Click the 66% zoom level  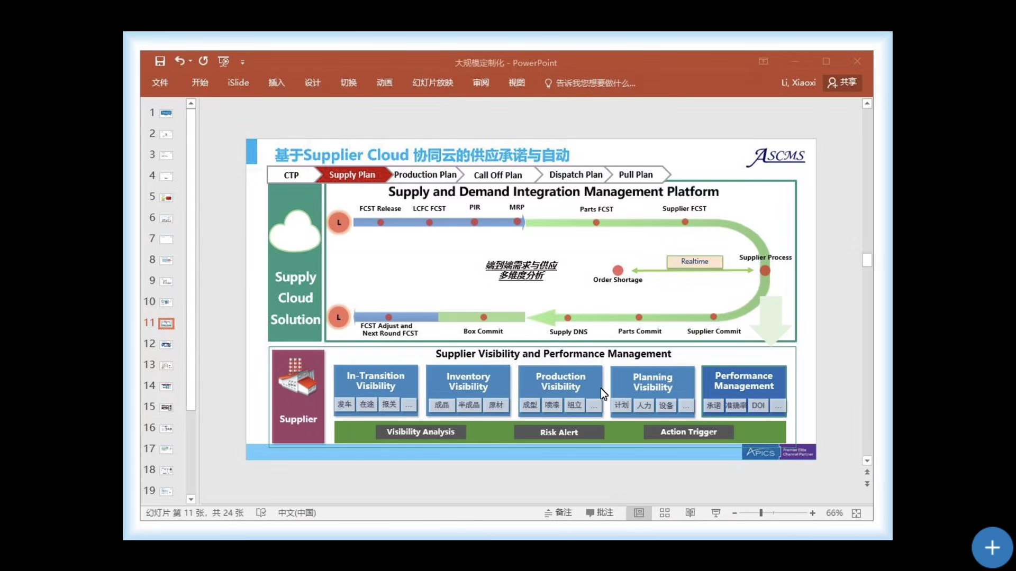[834, 513]
